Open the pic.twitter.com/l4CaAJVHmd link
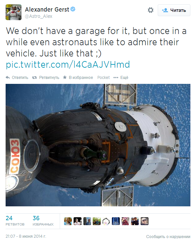 click(x=68, y=64)
